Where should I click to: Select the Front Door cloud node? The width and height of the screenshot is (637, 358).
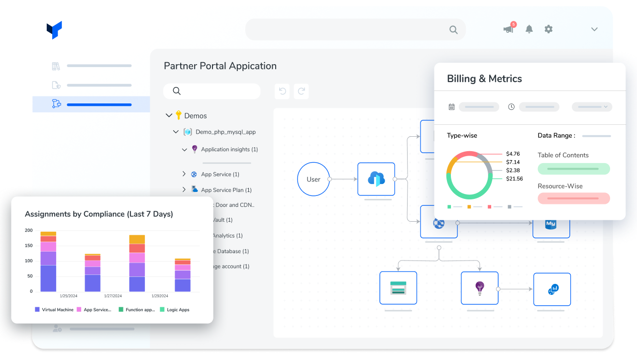click(376, 179)
